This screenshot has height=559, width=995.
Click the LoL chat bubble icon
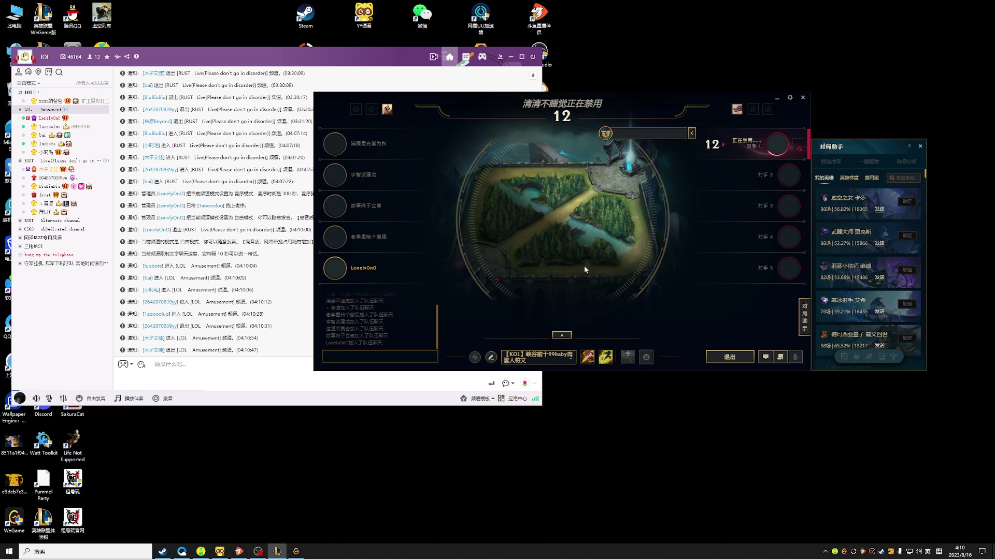pyautogui.click(x=765, y=357)
